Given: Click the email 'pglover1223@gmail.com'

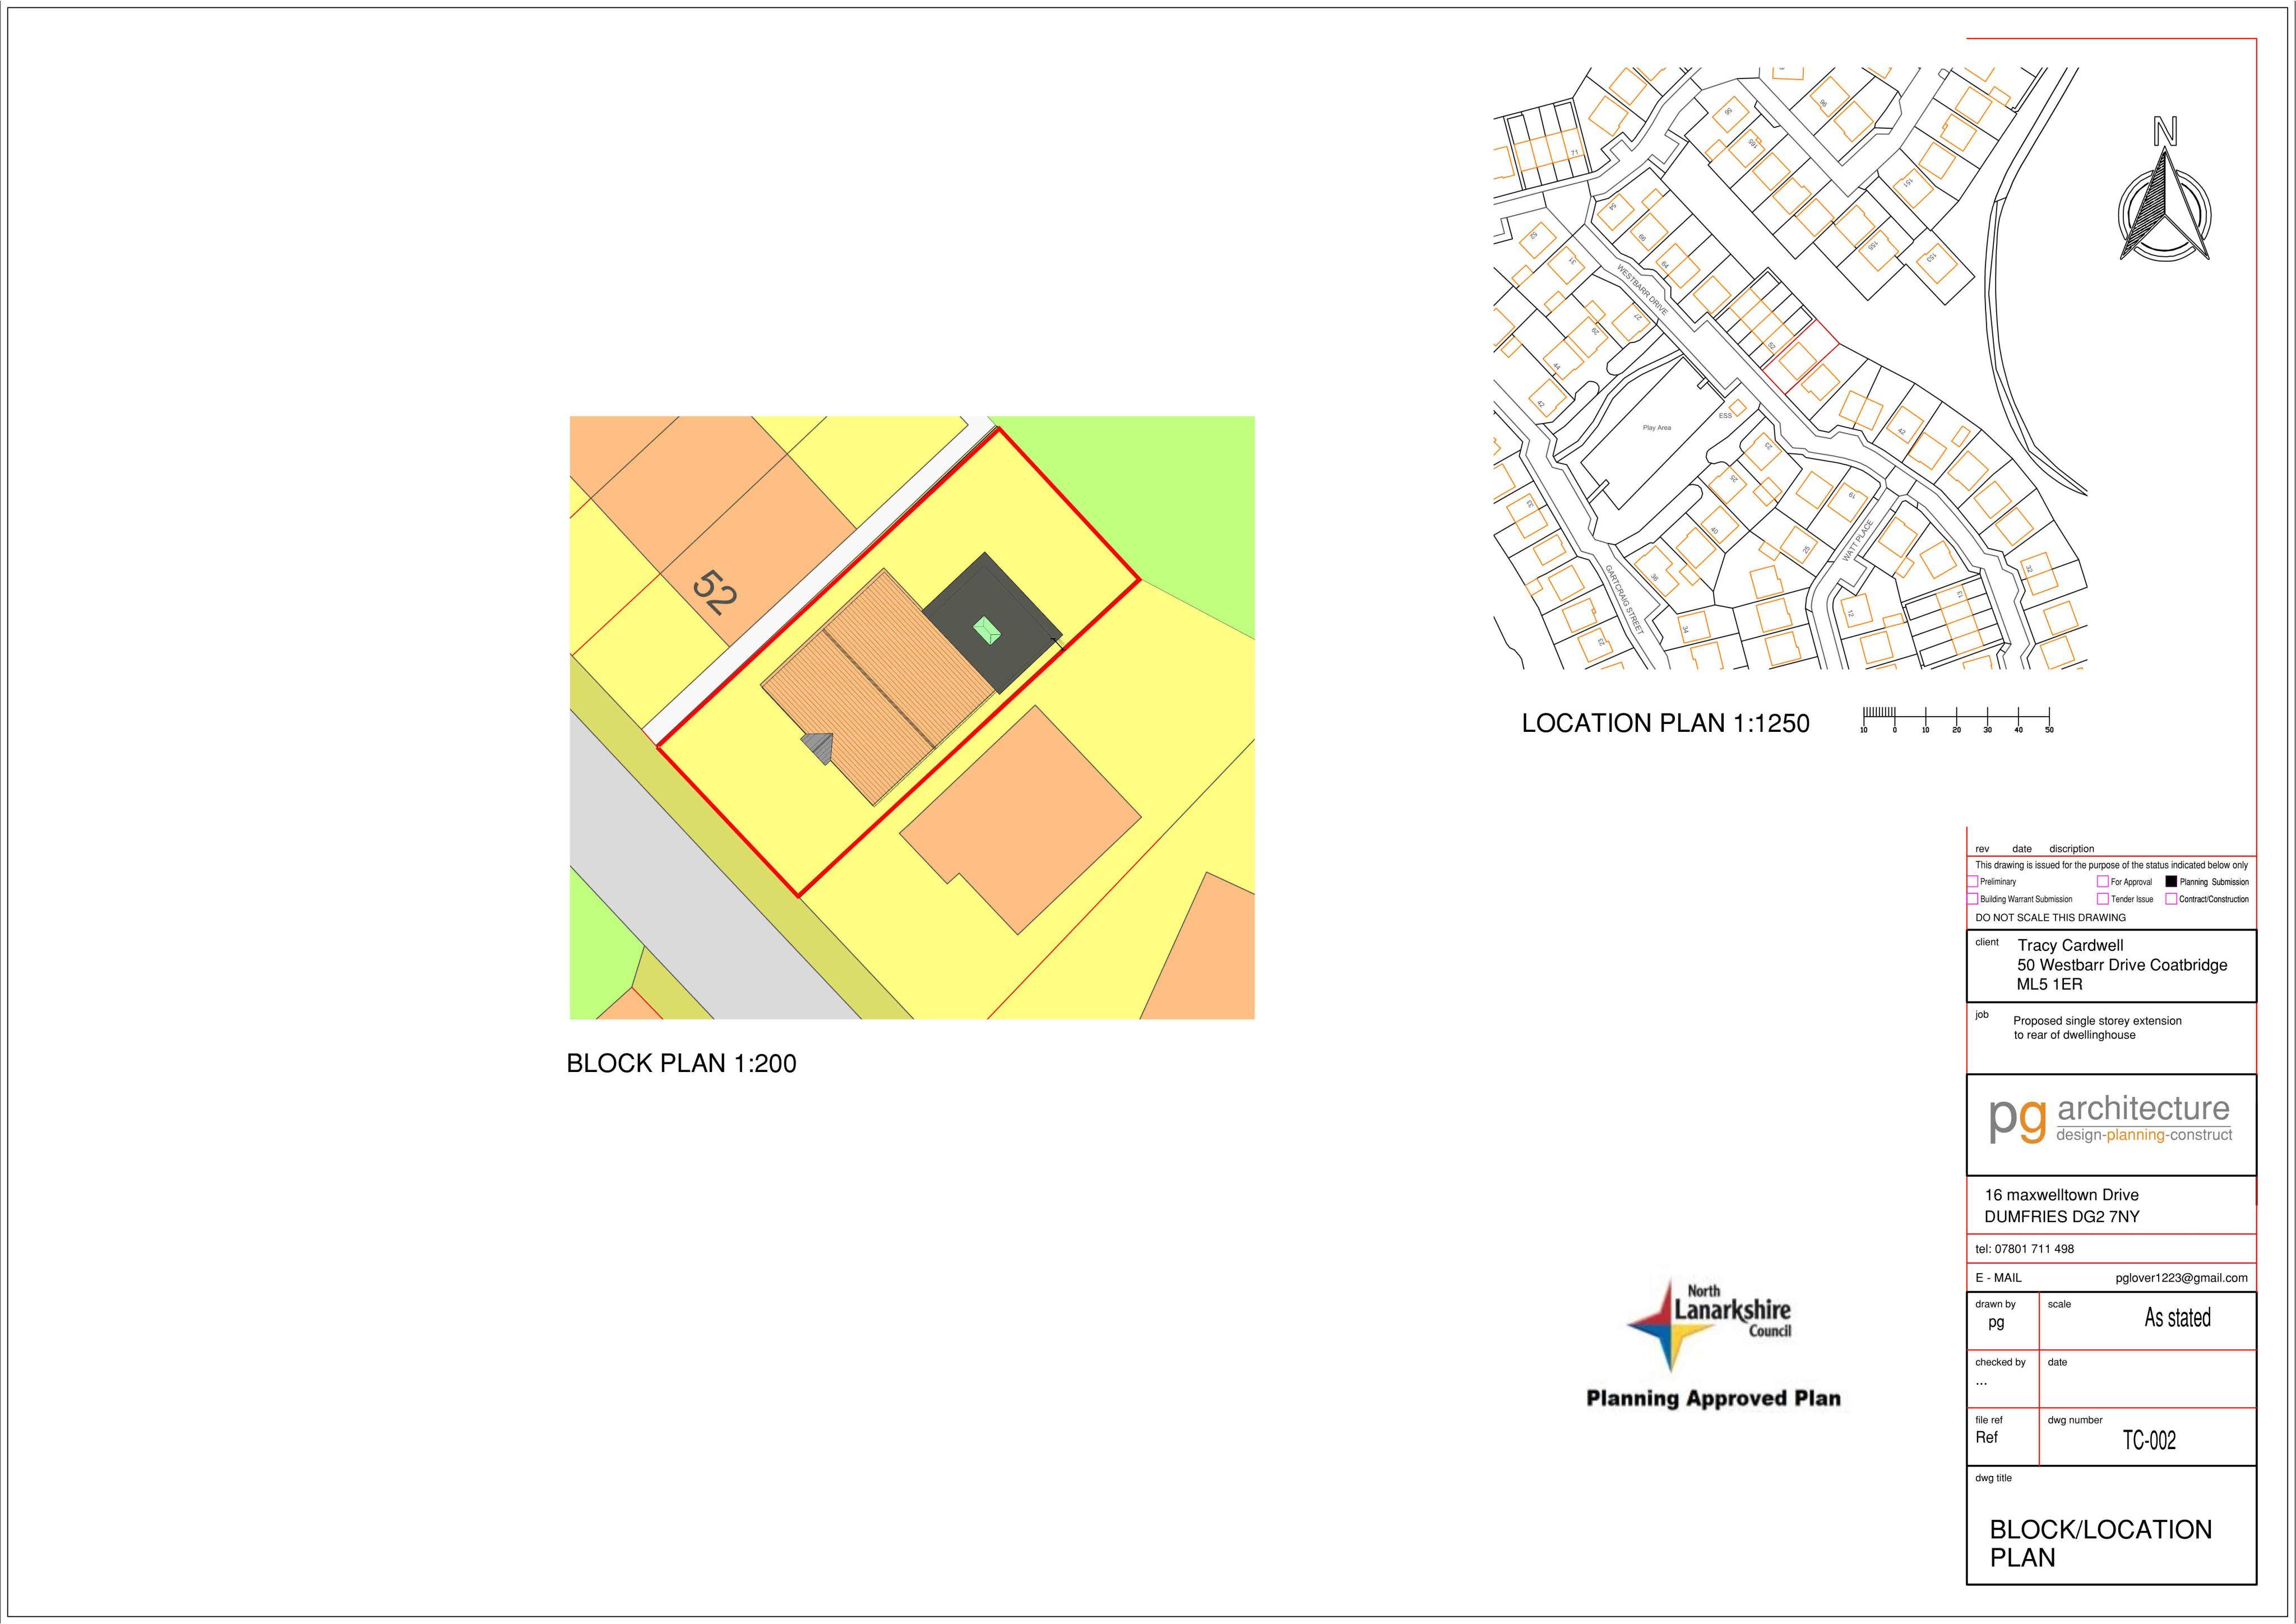Looking at the screenshot, I should (2181, 1278).
